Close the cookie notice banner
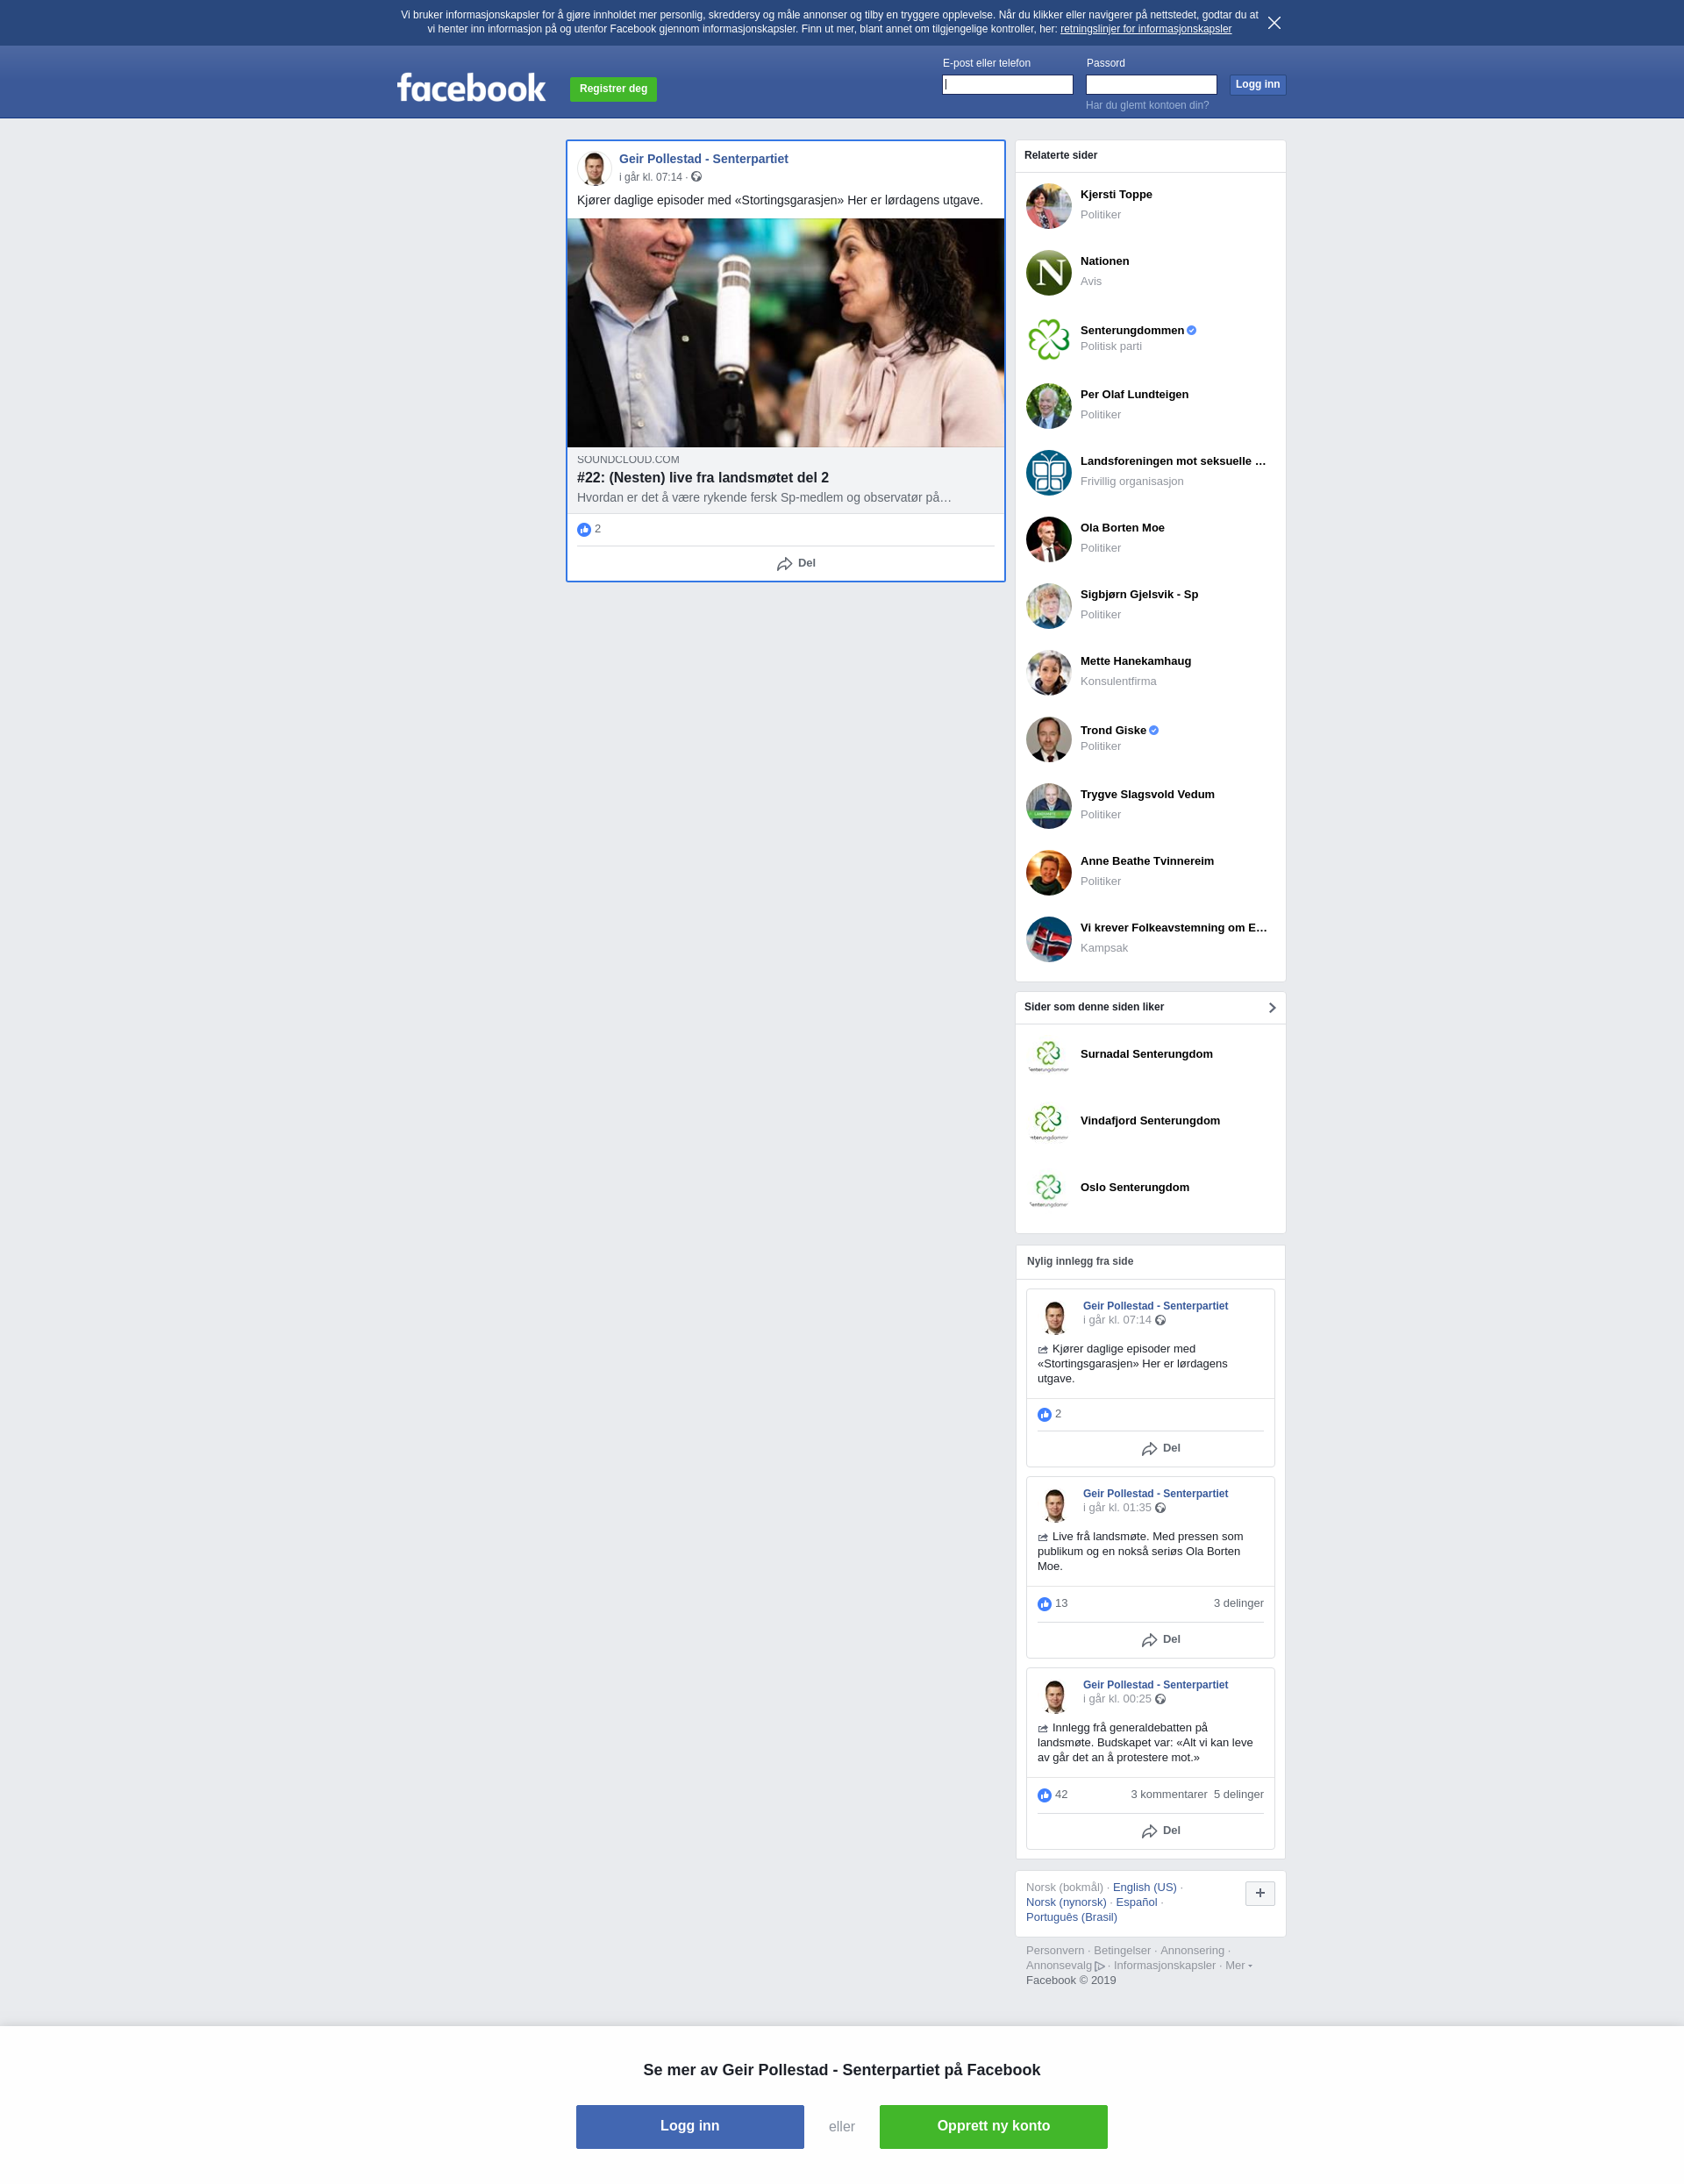1684x2184 pixels. click(1274, 23)
